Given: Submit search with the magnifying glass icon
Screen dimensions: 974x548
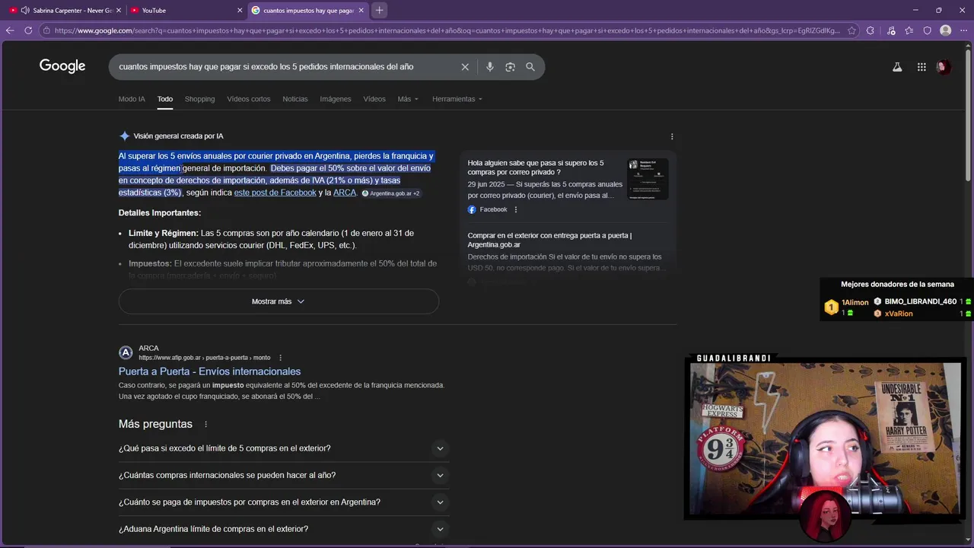Looking at the screenshot, I should click(x=530, y=67).
